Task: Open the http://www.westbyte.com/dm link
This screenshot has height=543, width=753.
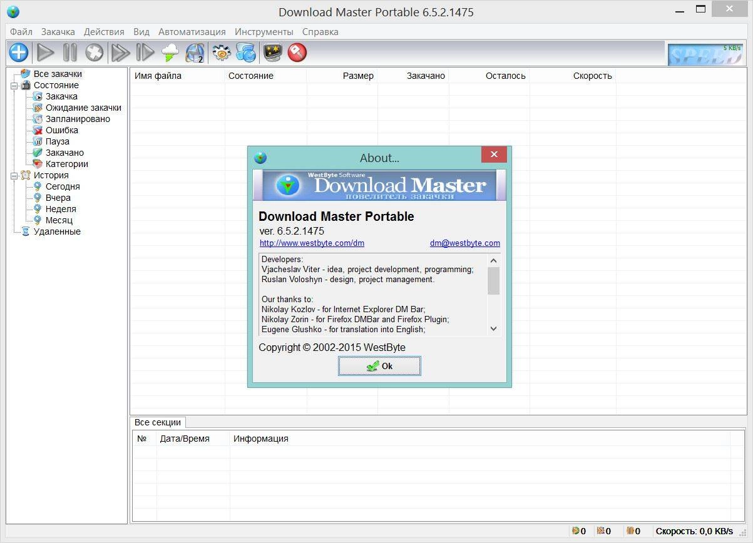Action: pos(312,243)
